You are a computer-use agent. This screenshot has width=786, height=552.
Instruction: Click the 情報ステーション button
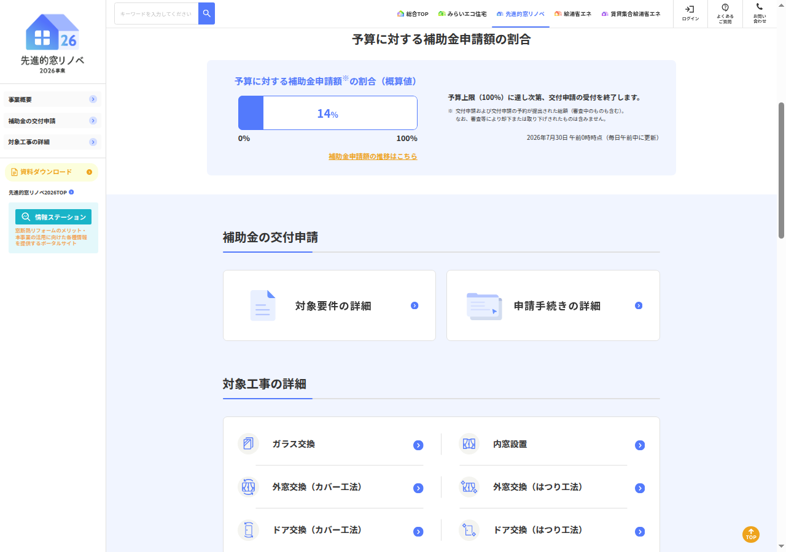tap(53, 217)
